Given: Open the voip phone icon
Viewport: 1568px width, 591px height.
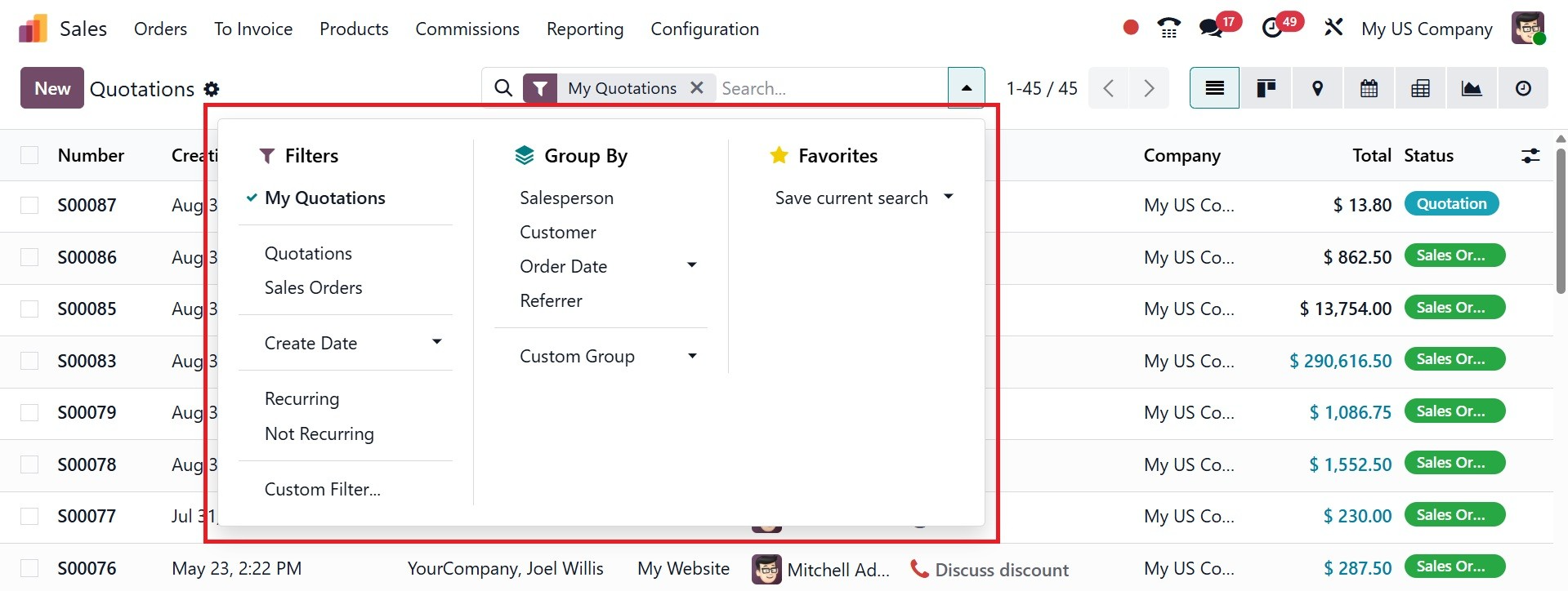Looking at the screenshot, I should tap(1169, 29).
